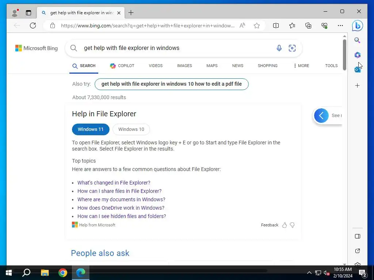The image size is (374, 280).
Task: Open the Edge profile icon
Action: point(15,13)
